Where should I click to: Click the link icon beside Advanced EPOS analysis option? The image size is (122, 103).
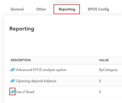pyautogui.click(x=13, y=70)
